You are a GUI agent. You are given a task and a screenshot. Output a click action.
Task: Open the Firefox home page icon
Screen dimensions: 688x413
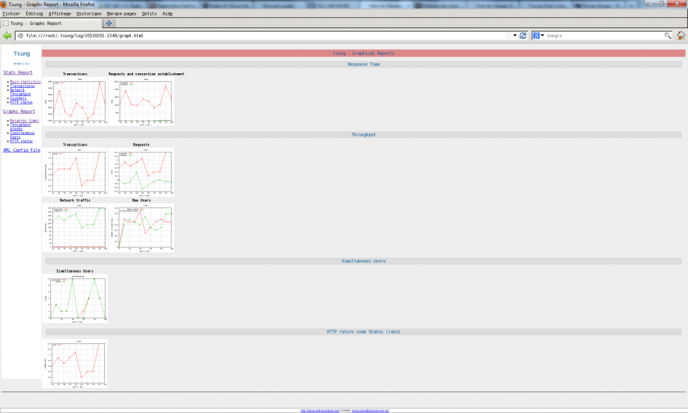point(681,36)
